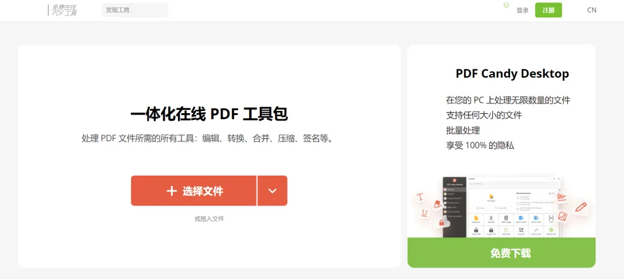Click the PDF Candy Desktop app screenshot

click(502, 207)
